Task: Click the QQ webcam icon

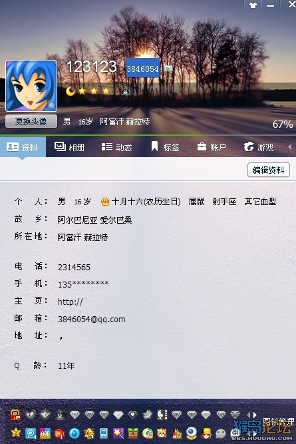Action: click(192, 433)
